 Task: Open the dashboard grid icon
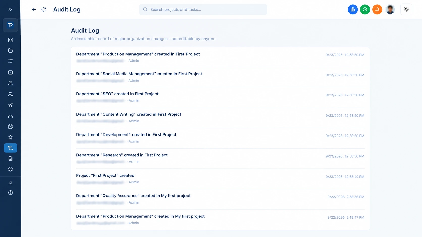pos(10,40)
